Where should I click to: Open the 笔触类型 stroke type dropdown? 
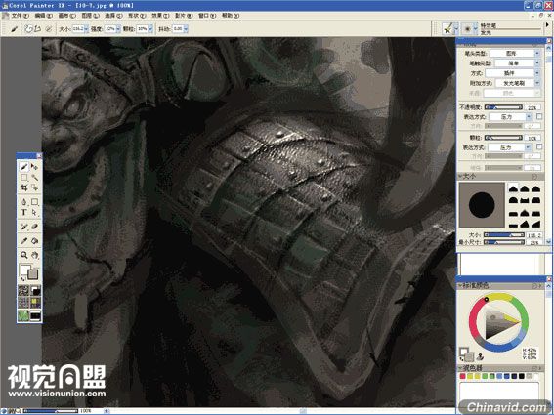[x=537, y=62]
